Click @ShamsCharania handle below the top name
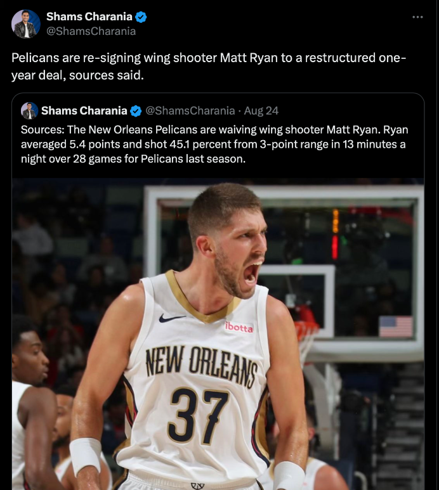Viewport: 439px width, 490px height. [91, 31]
